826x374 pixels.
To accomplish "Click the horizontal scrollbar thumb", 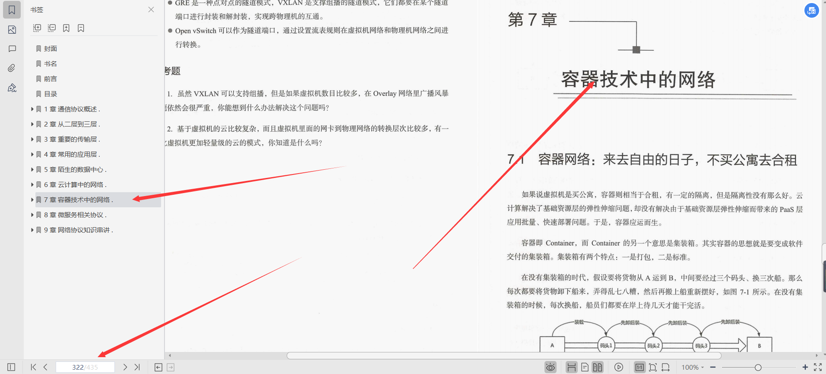I will (x=504, y=355).
